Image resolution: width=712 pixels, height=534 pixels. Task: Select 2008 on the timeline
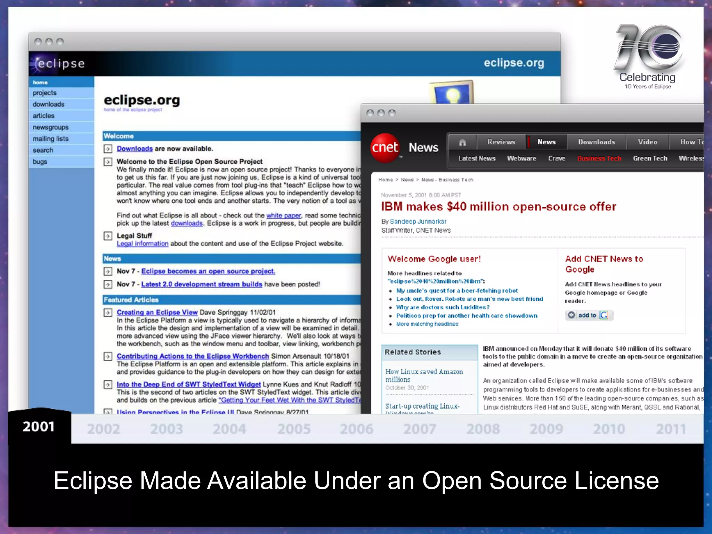(x=483, y=429)
